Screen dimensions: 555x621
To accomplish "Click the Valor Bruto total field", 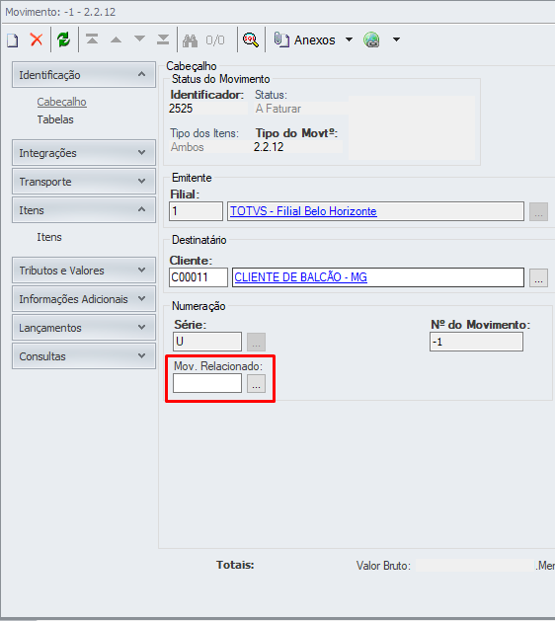I will click(x=475, y=565).
